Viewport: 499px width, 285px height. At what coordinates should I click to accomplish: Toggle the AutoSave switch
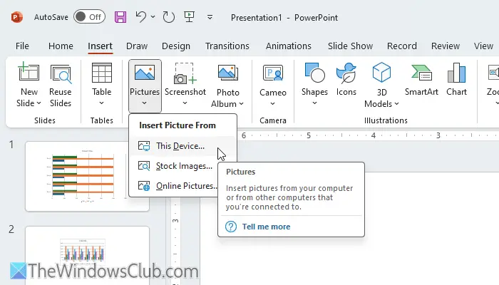pyautogui.click(x=89, y=17)
